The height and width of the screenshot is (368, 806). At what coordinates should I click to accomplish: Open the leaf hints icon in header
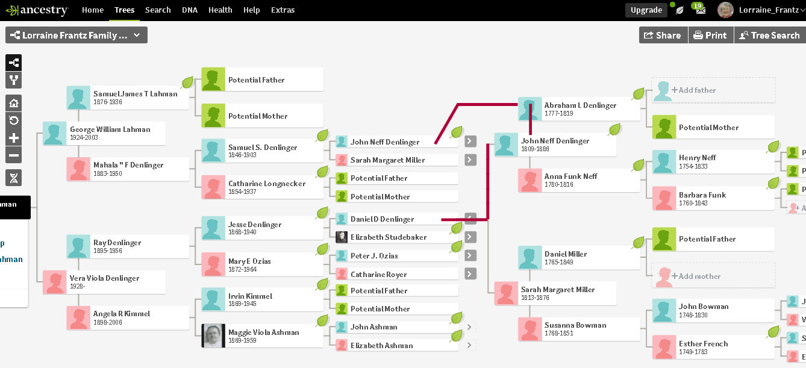pos(679,10)
